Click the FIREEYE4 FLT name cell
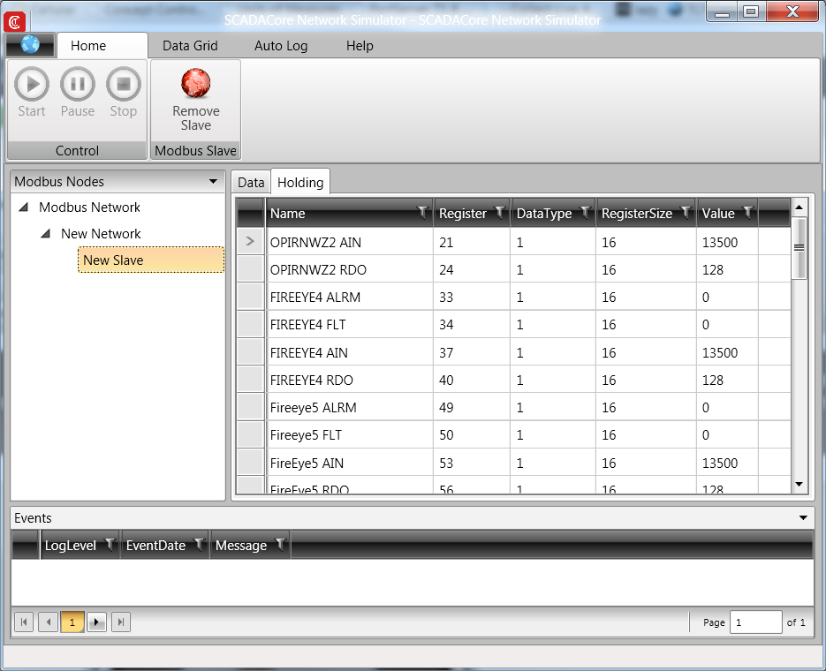This screenshot has height=671, width=826. pos(350,324)
